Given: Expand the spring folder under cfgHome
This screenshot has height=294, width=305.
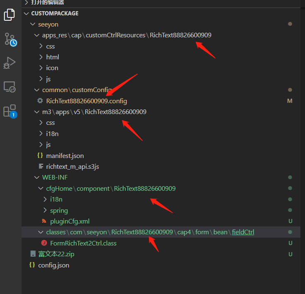Looking at the screenshot, I should coord(59,210).
